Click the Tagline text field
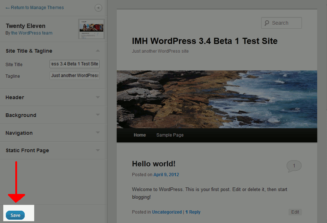 pos(75,76)
